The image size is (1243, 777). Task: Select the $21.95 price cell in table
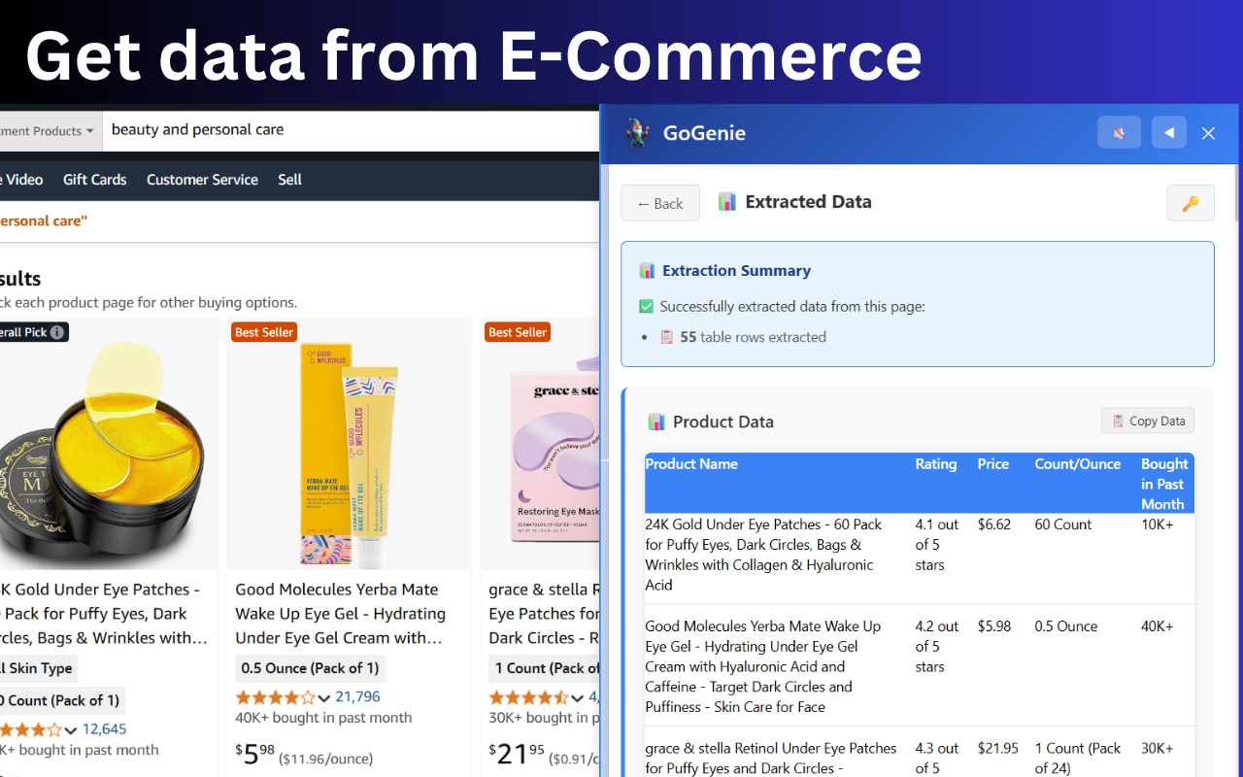(x=998, y=749)
